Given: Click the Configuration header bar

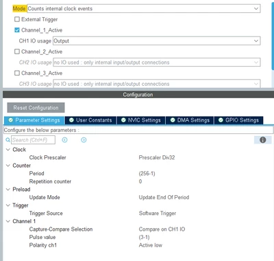Looking at the screenshot, I should pos(138,95).
